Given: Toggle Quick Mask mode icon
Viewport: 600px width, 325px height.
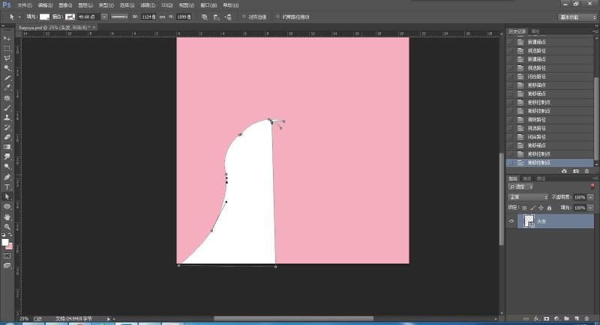Looking at the screenshot, I should click(x=7, y=256).
